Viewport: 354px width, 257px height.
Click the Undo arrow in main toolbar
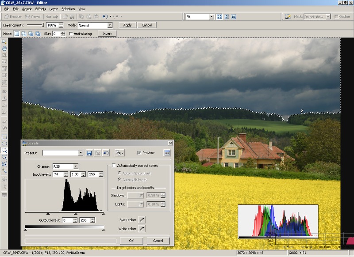point(105,17)
